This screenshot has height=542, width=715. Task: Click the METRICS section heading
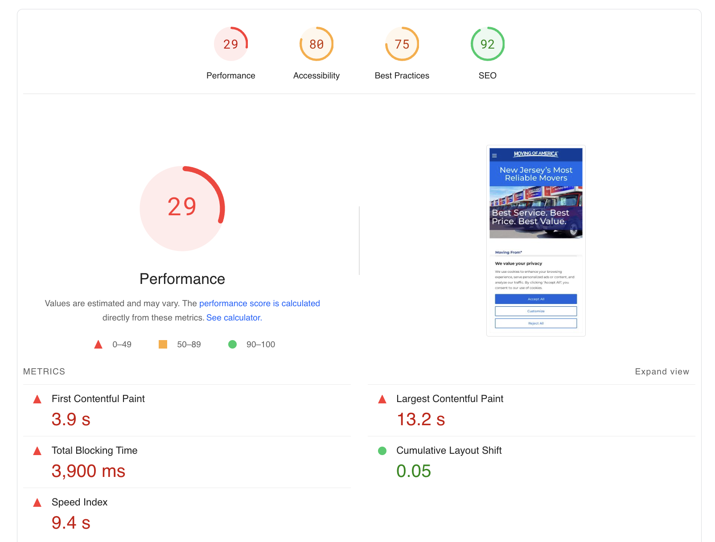(x=44, y=372)
